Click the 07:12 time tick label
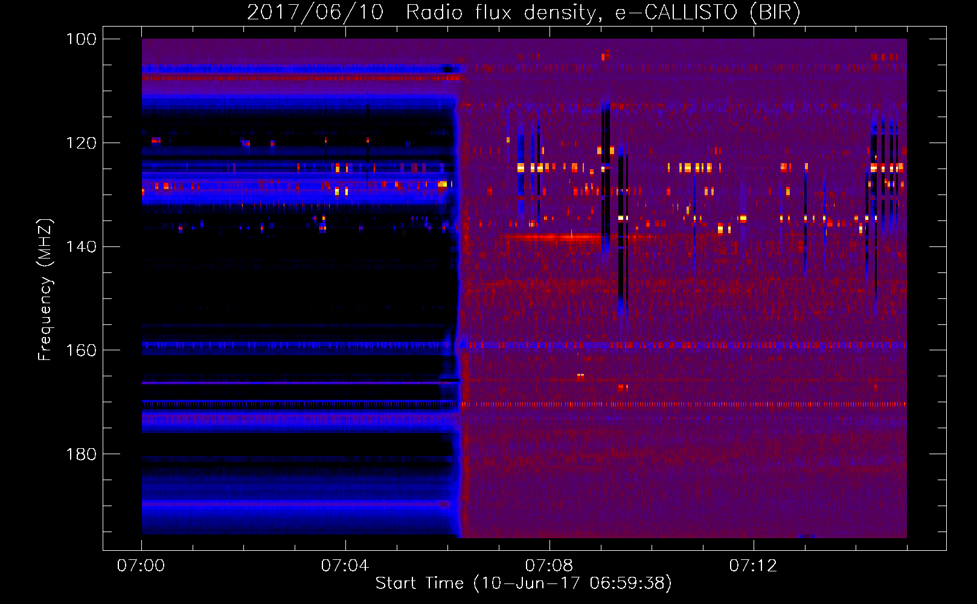This screenshot has width=977, height=604. pos(754,566)
